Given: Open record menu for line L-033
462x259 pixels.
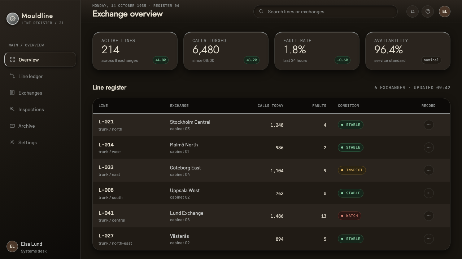Looking at the screenshot, I should 428,170.
